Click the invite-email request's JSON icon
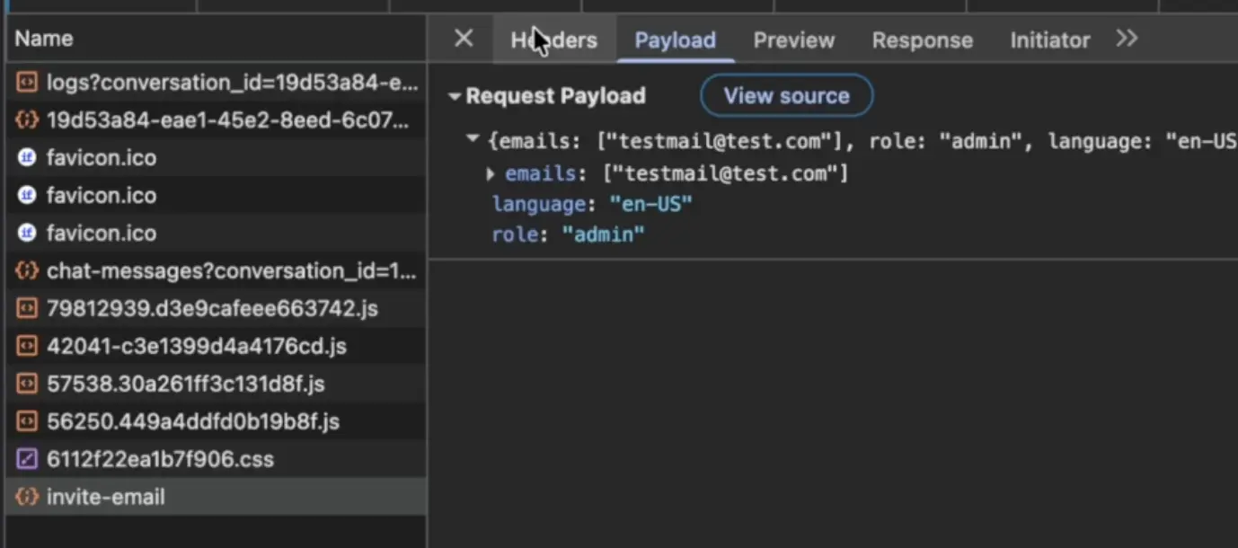The image size is (1238, 548). 28,497
